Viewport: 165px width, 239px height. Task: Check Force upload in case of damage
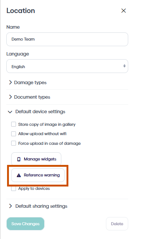pos(13,143)
